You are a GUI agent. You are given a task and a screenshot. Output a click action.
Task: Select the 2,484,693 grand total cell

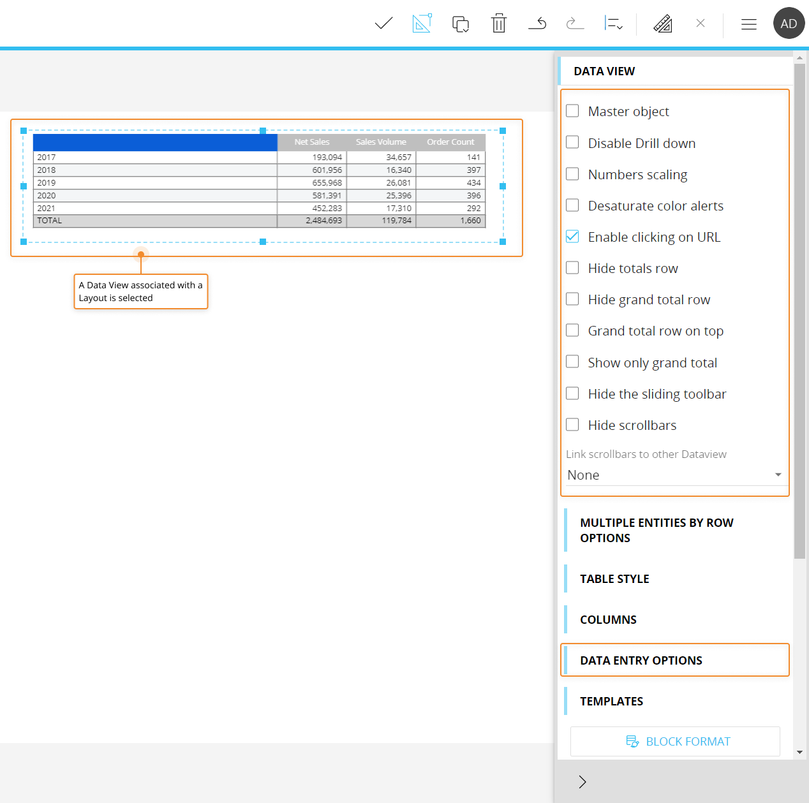tap(327, 220)
